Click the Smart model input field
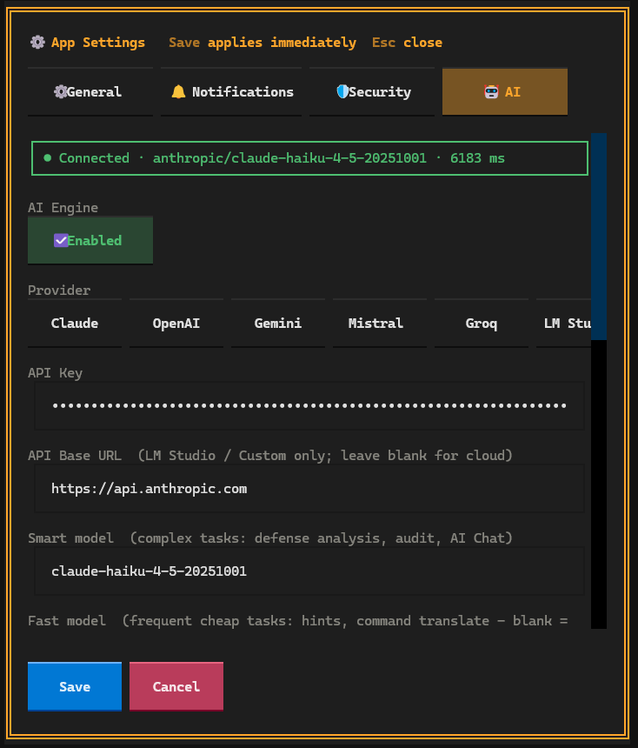The width and height of the screenshot is (638, 748). tap(307, 571)
